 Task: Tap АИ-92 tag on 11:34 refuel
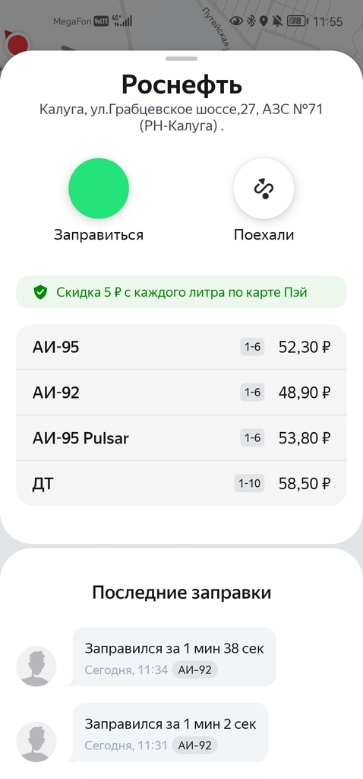tap(195, 669)
